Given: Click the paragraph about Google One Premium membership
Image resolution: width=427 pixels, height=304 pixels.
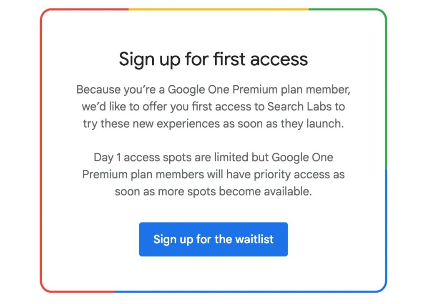Looking at the screenshot, I should click(213, 106).
